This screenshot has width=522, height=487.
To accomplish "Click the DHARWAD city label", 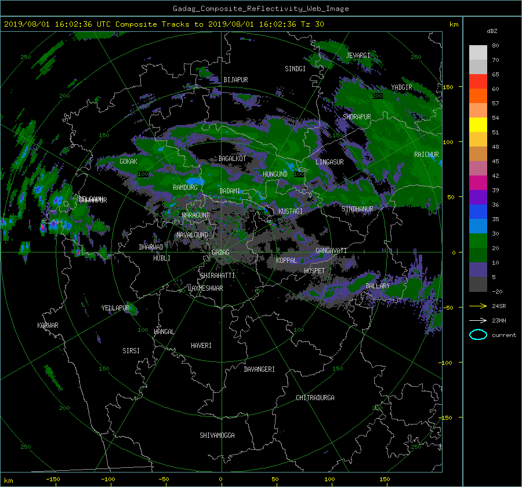I will 151,247.
